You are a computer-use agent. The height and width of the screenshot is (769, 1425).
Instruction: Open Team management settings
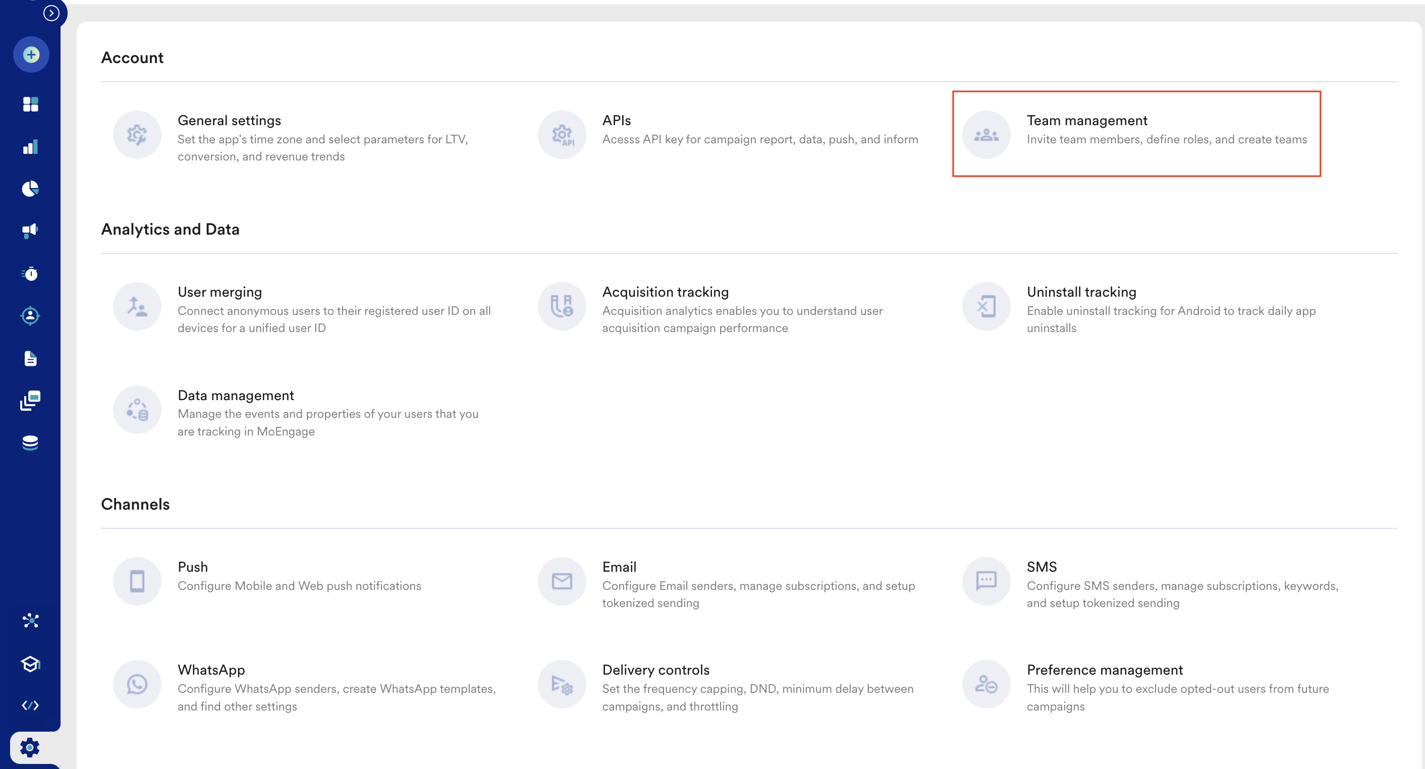coord(1086,121)
